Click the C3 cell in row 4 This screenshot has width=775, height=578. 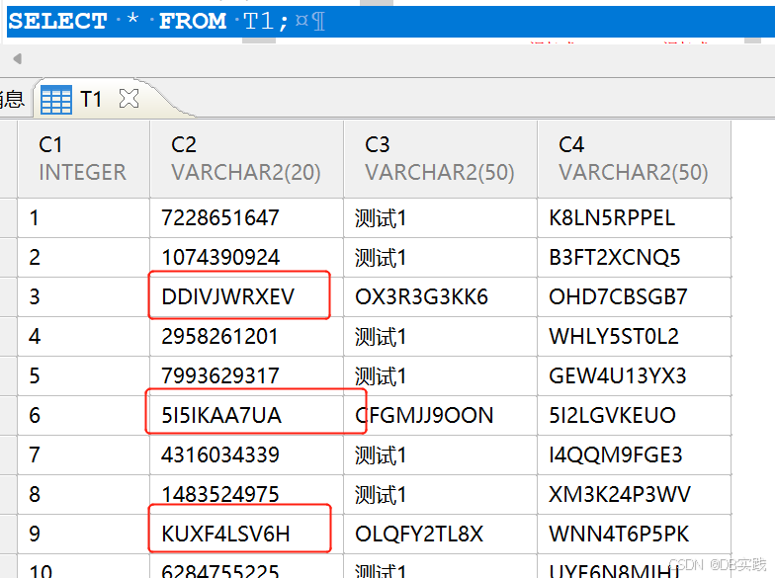click(x=440, y=336)
